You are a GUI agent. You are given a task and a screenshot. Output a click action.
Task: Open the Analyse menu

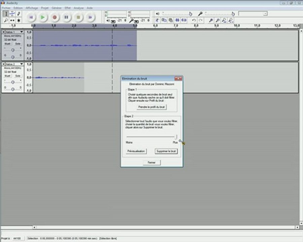click(79, 8)
